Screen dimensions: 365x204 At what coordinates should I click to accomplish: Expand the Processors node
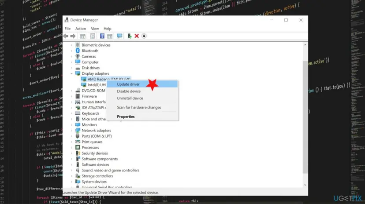[x=72, y=147]
